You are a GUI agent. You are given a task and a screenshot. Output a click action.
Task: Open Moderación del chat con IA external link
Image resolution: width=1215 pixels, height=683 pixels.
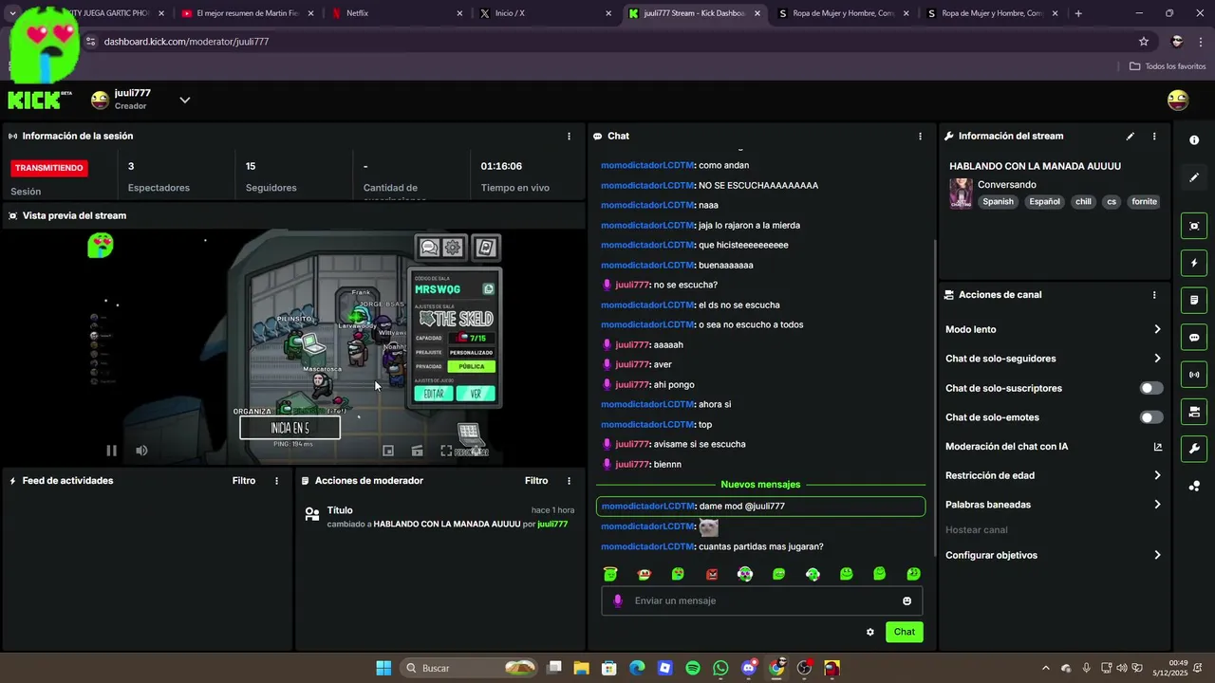[1157, 447]
